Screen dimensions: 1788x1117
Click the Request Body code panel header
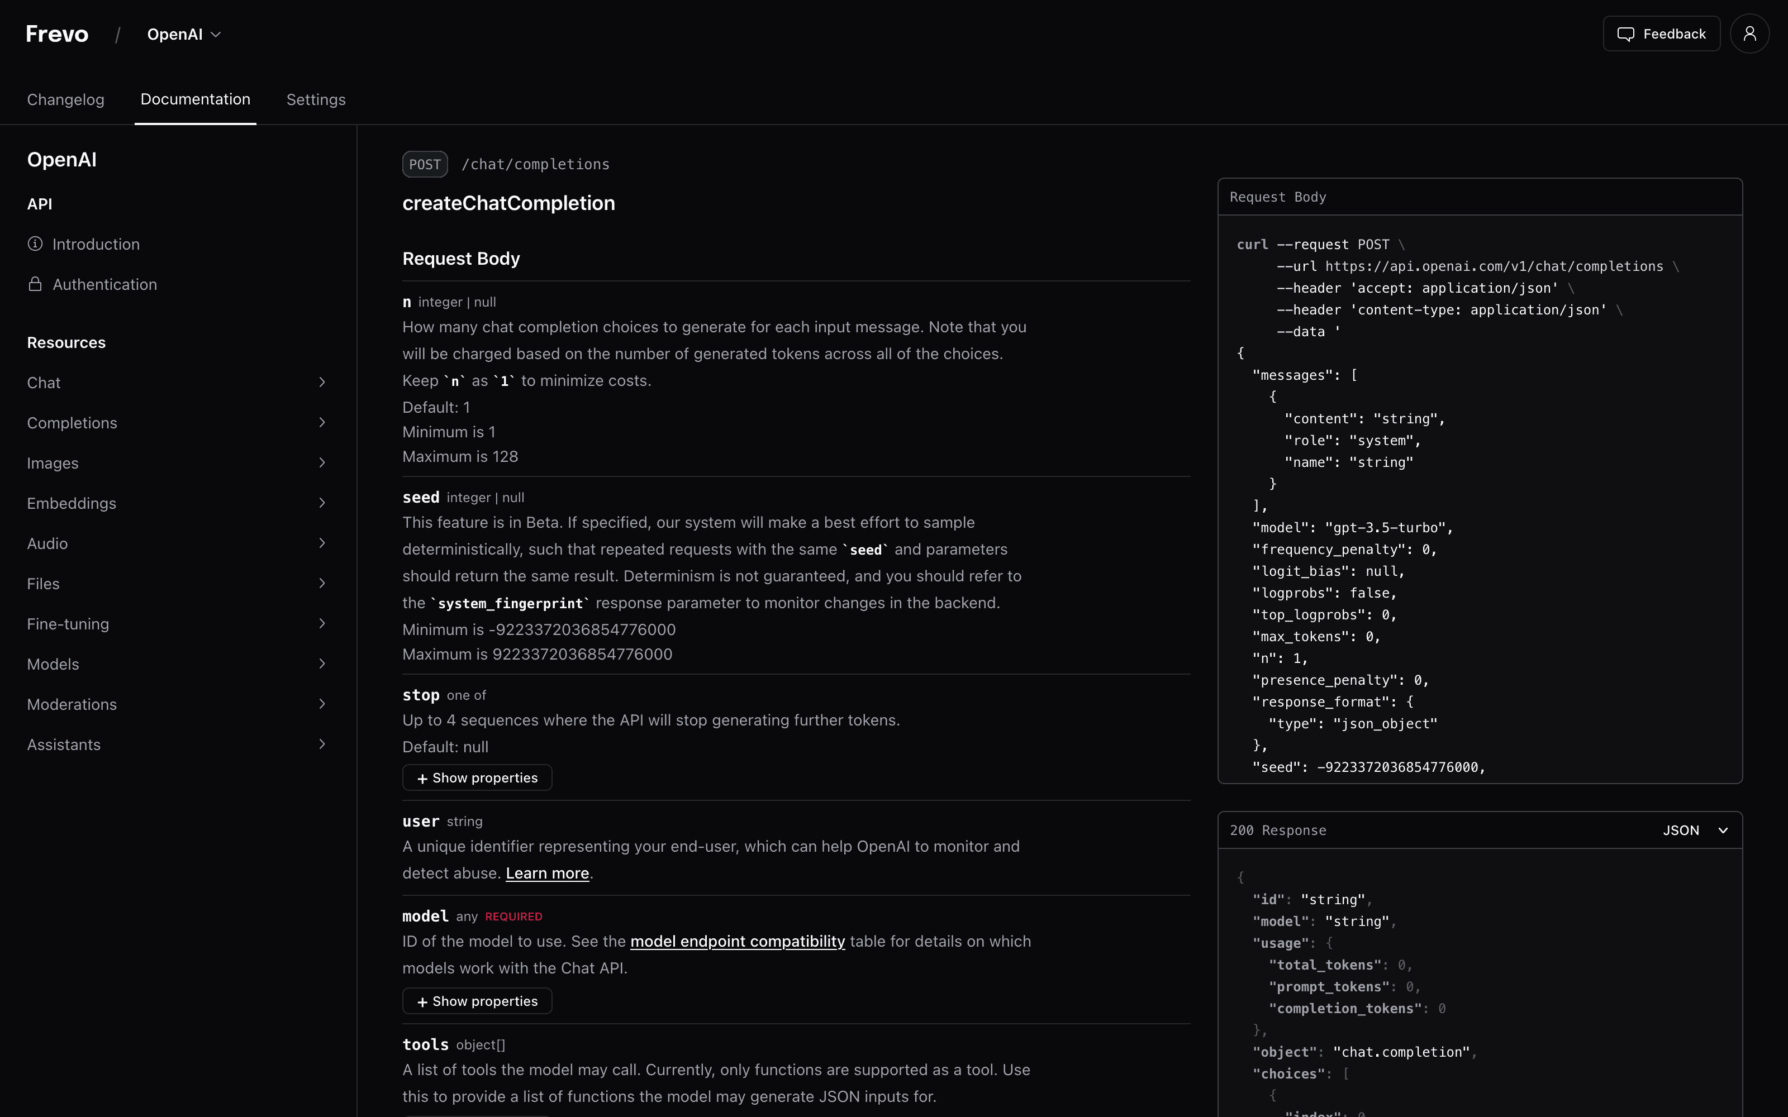[1480, 197]
